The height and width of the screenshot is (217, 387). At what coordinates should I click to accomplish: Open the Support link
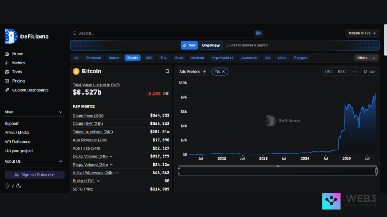coord(11,124)
